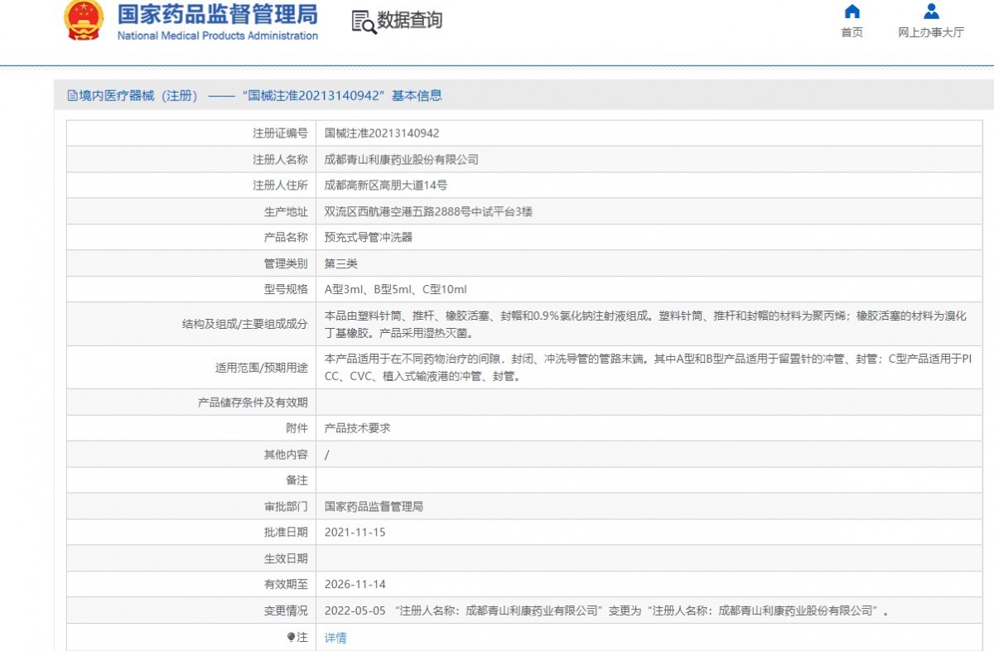Select 国家药品监督管理局 approval department value
The height and width of the screenshot is (651, 994).
[x=374, y=506]
